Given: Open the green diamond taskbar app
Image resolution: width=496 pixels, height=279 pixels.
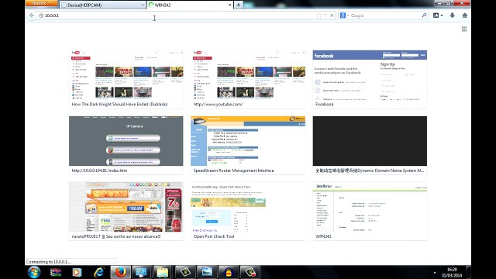Looking at the screenshot, I should [185, 272].
